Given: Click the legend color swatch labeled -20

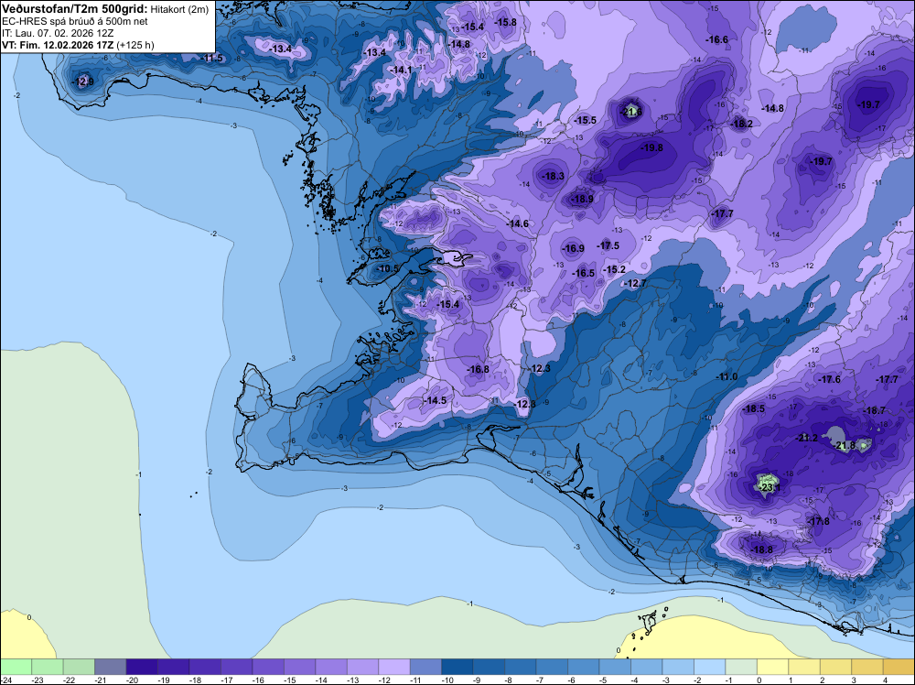Looking at the screenshot, I should [x=142, y=667].
